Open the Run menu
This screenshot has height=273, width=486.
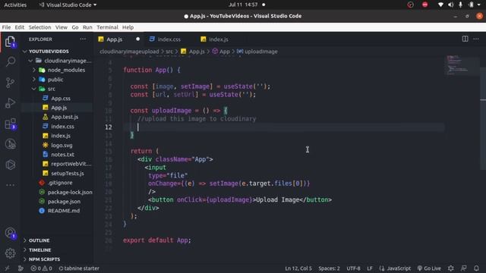[87, 27]
